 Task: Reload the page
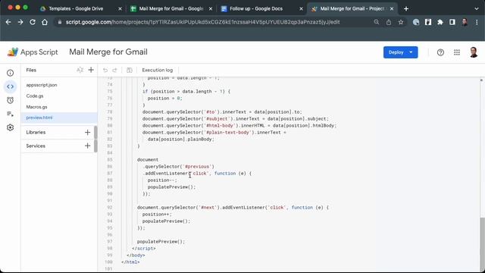33,22
